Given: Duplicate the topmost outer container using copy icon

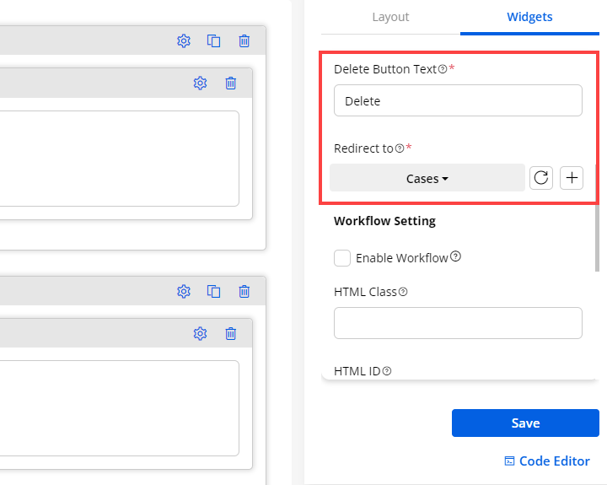Looking at the screenshot, I should click(x=214, y=40).
